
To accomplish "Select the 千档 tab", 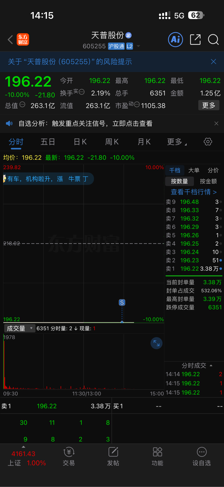I will pos(175,170).
